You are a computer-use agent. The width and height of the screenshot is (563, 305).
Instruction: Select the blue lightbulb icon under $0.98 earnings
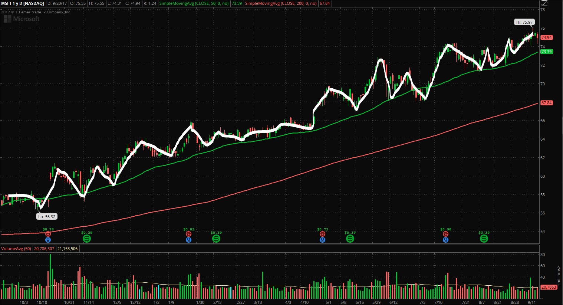pyautogui.click(x=445, y=240)
